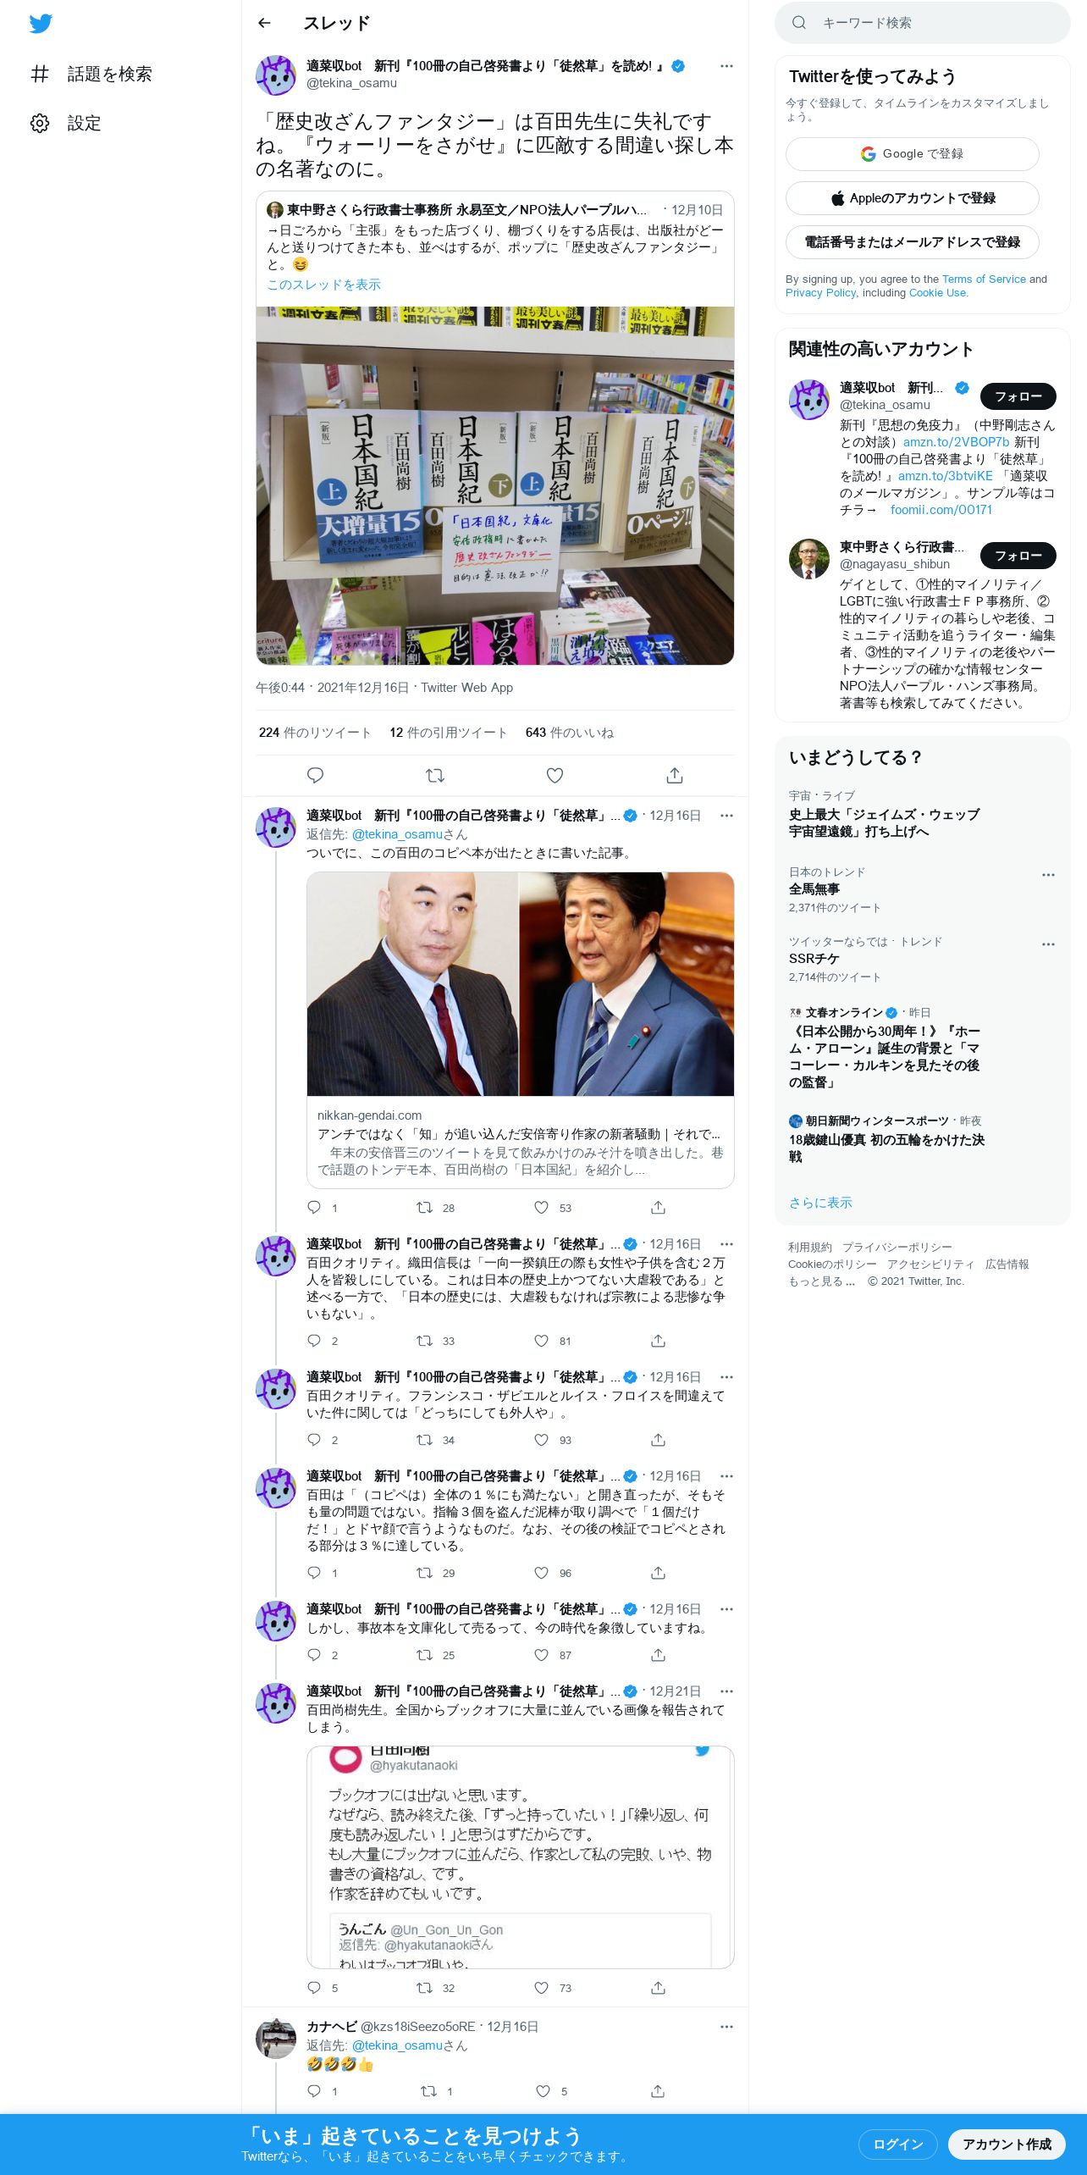Retweet the tweet with 28 retweets
This screenshot has height=2175, width=1087.
click(424, 1208)
